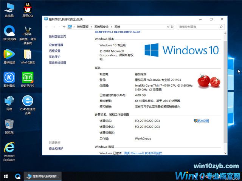Click the scrollbar up arrow
Viewport: 242px width, 181px height.
tap(225, 33)
